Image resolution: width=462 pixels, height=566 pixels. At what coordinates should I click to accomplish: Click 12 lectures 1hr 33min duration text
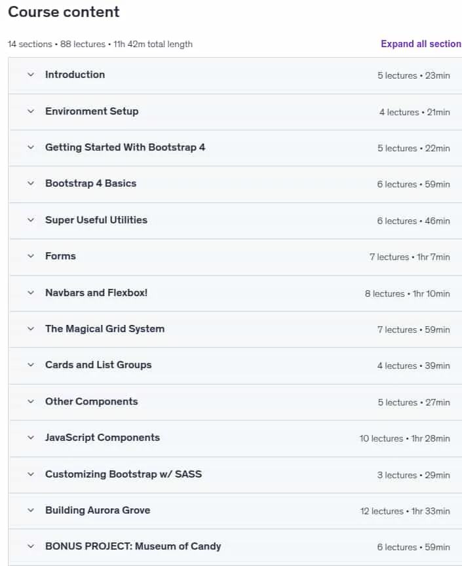(405, 511)
